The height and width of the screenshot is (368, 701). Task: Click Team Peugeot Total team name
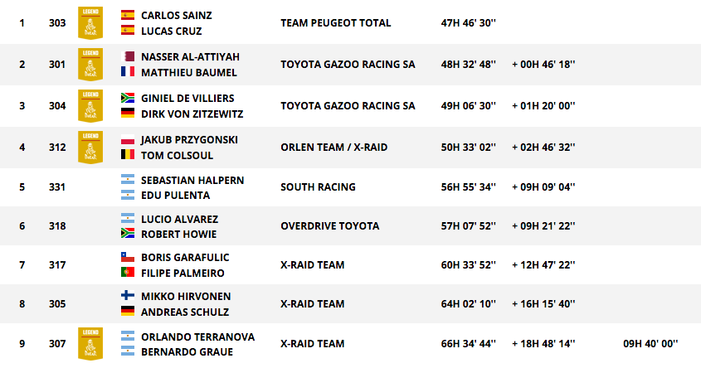point(336,22)
